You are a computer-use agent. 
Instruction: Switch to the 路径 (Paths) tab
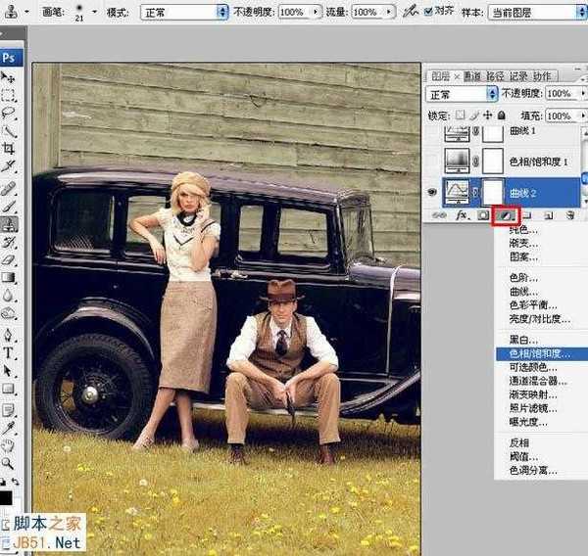coord(493,76)
